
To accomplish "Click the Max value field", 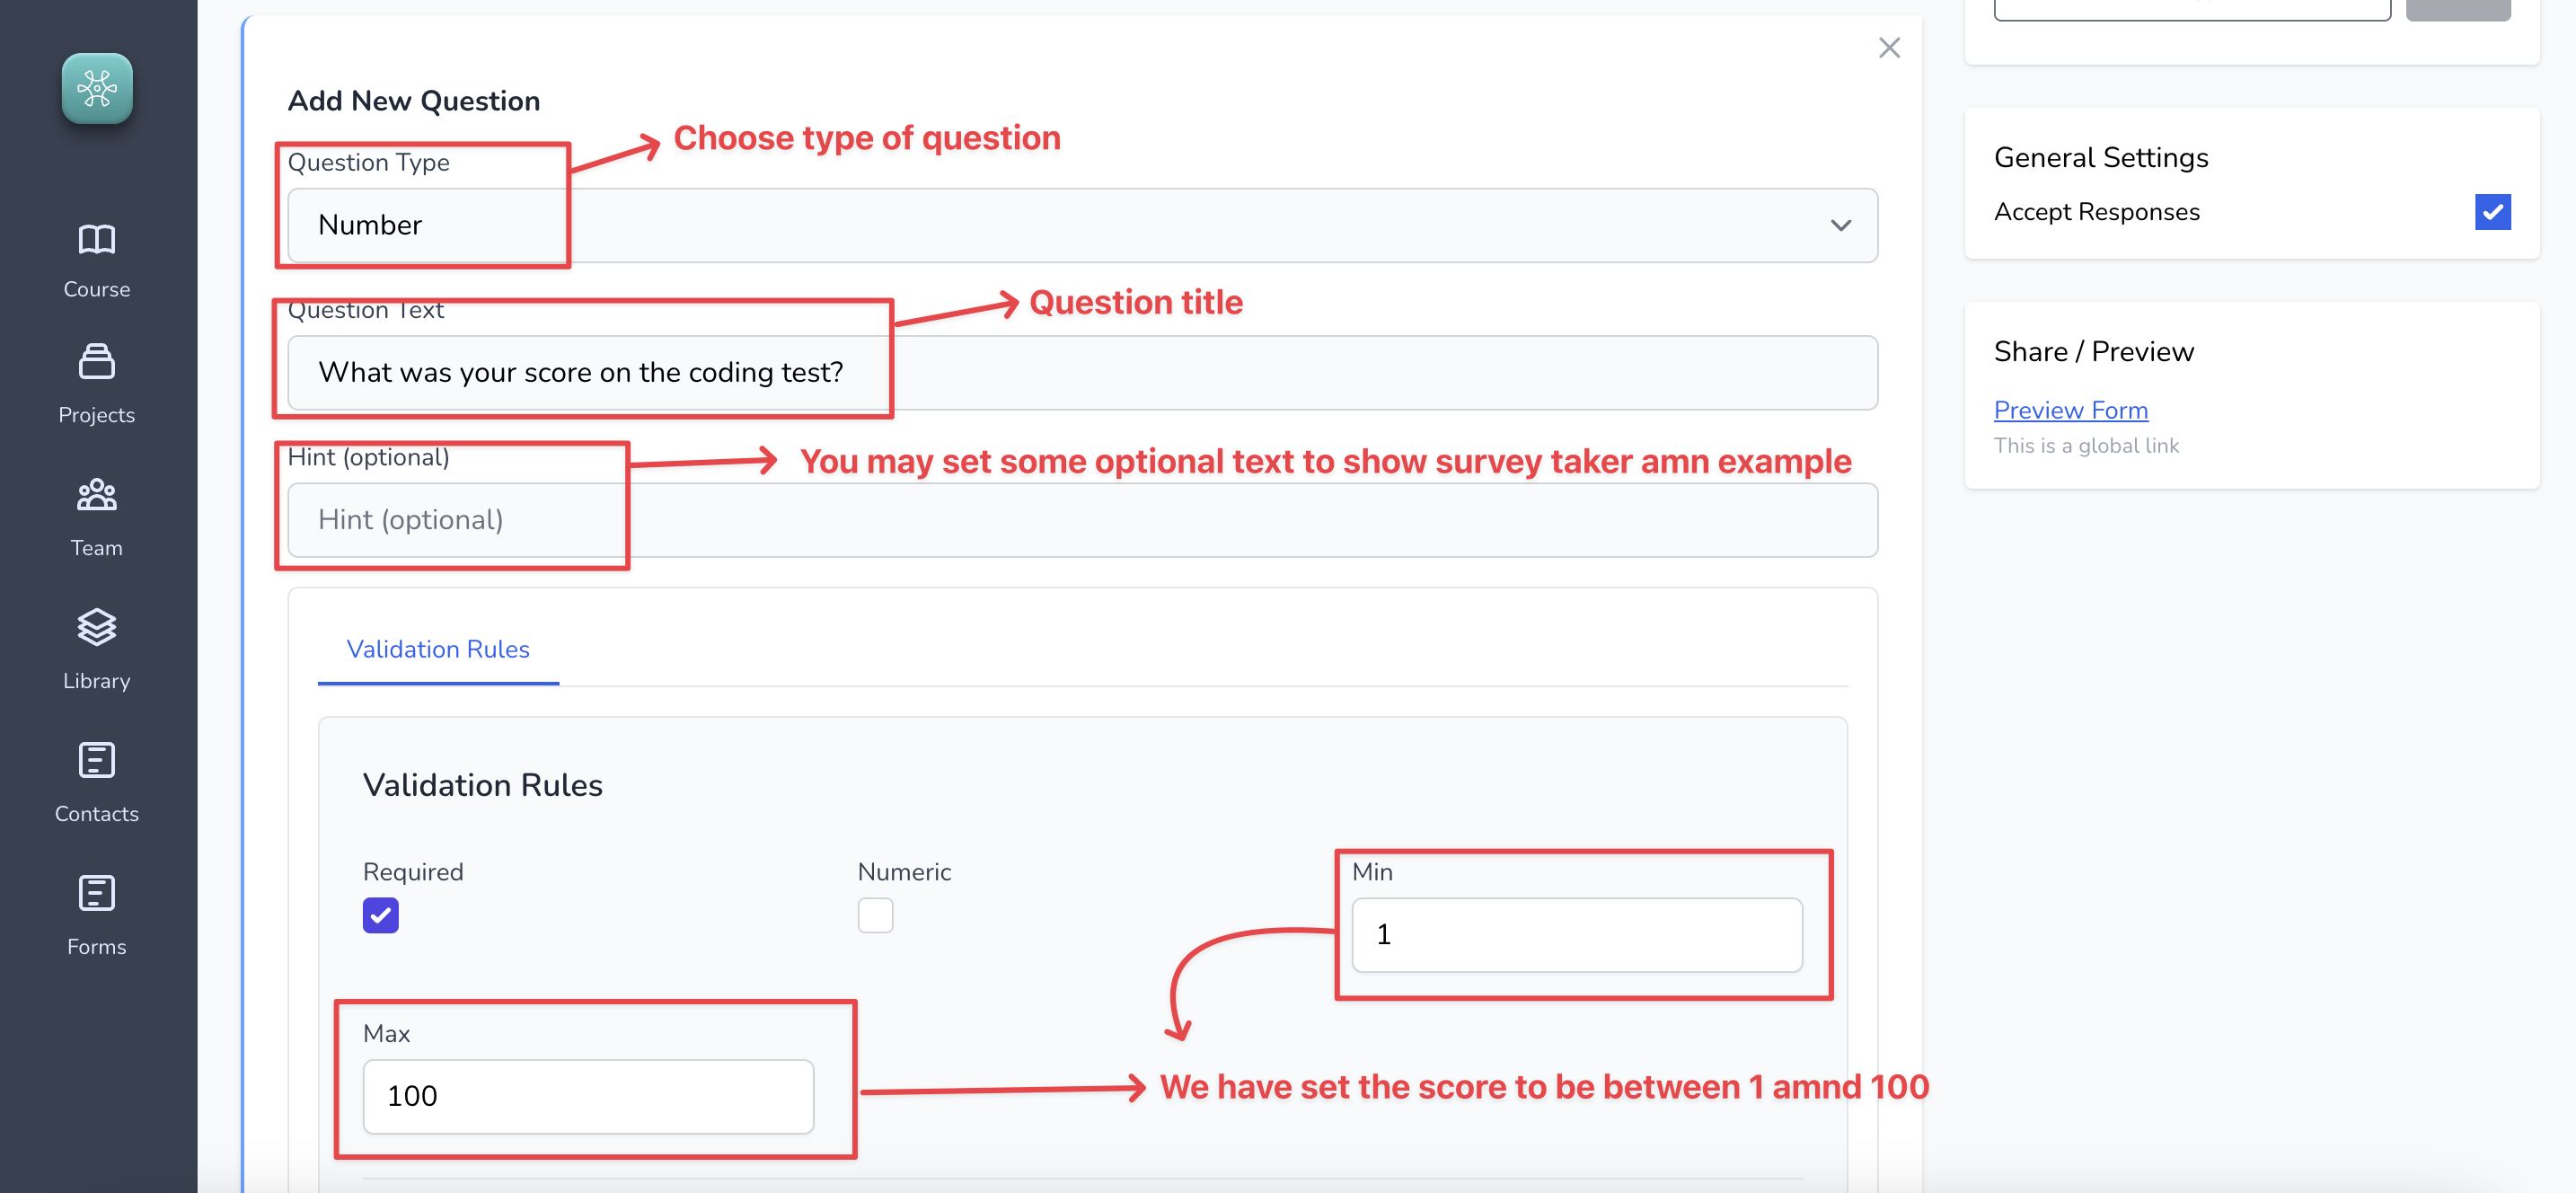I will click(x=588, y=1096).
